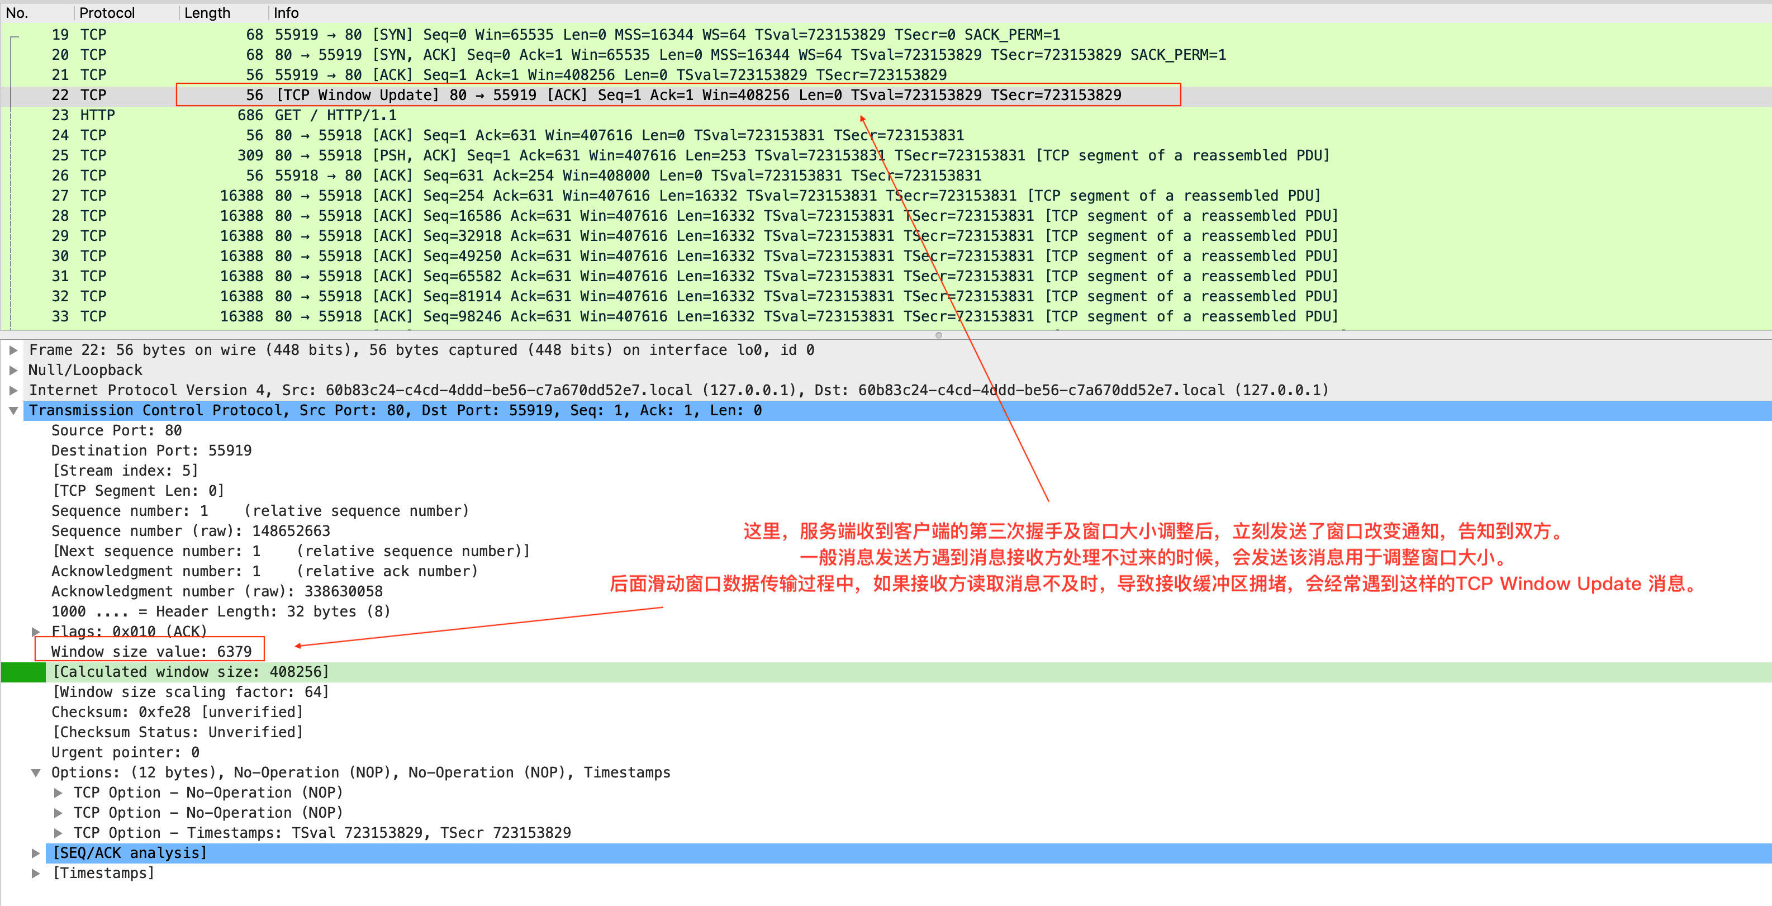Expand Internet Protocol Version 4 section

[x=13, y=390]
